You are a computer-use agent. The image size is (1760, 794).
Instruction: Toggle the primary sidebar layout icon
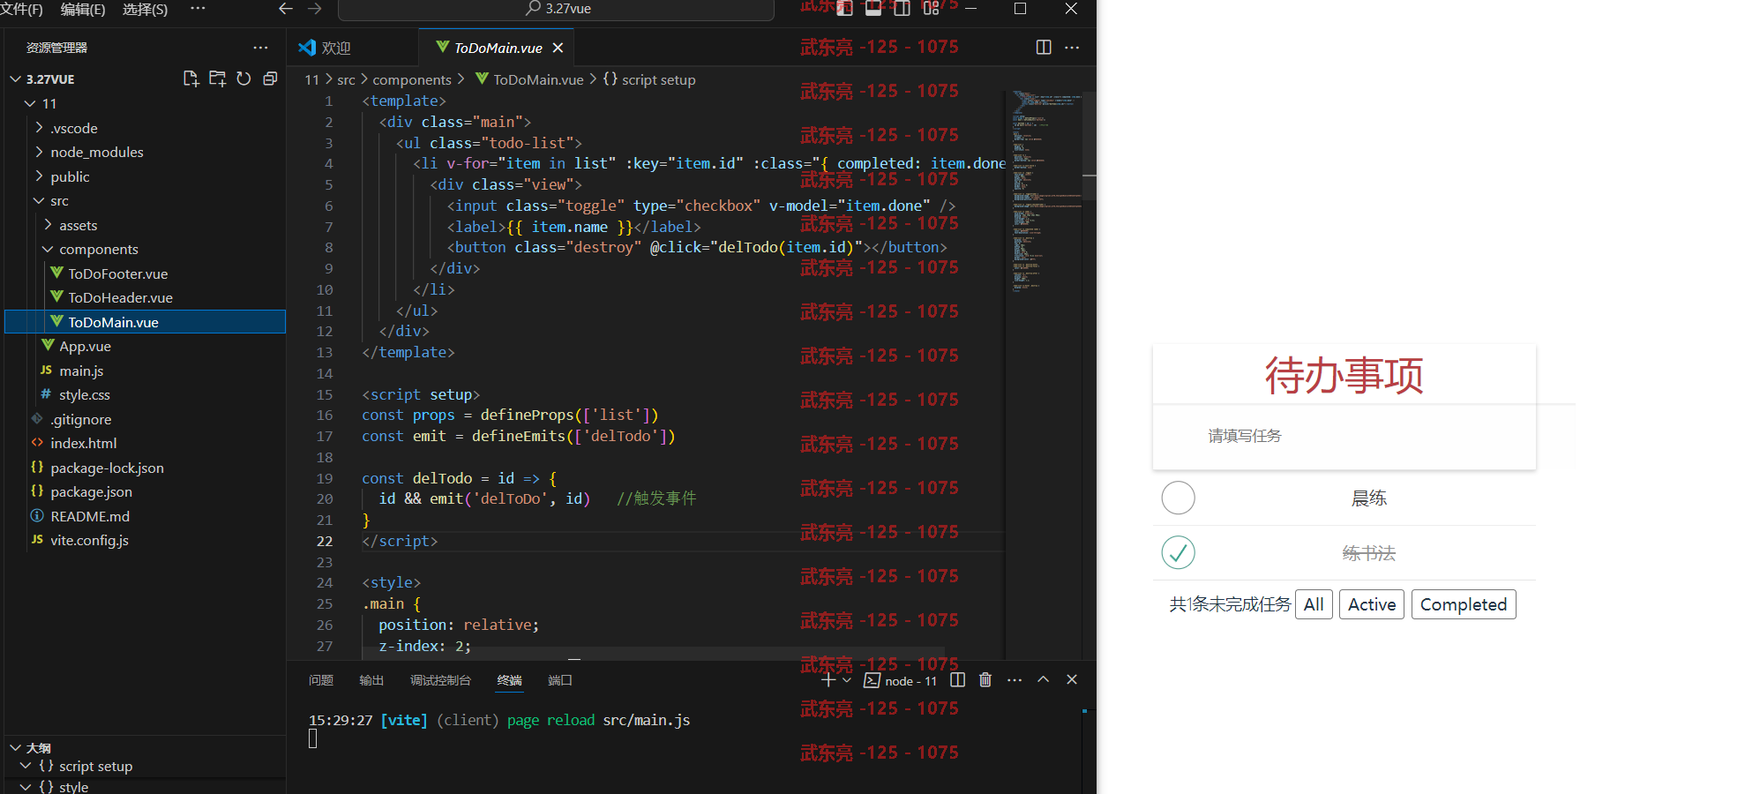coord(844,9)
